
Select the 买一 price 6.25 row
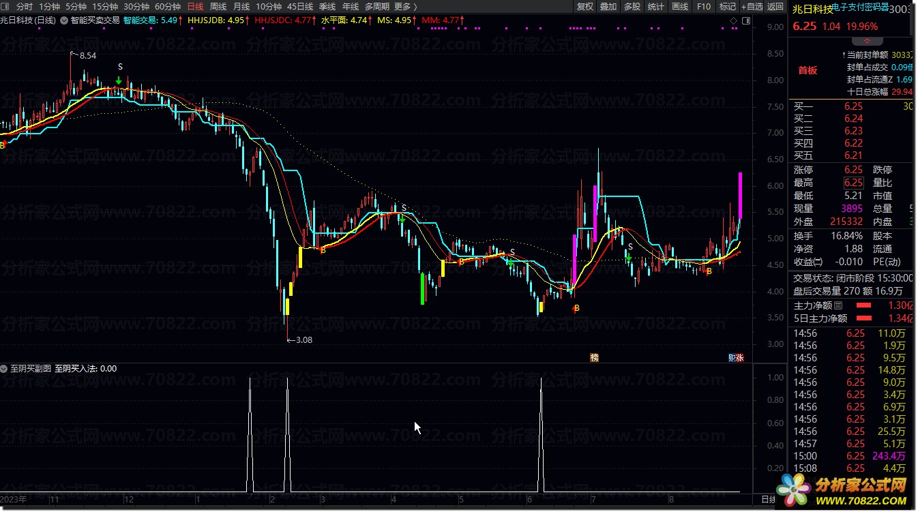(851, 106)
